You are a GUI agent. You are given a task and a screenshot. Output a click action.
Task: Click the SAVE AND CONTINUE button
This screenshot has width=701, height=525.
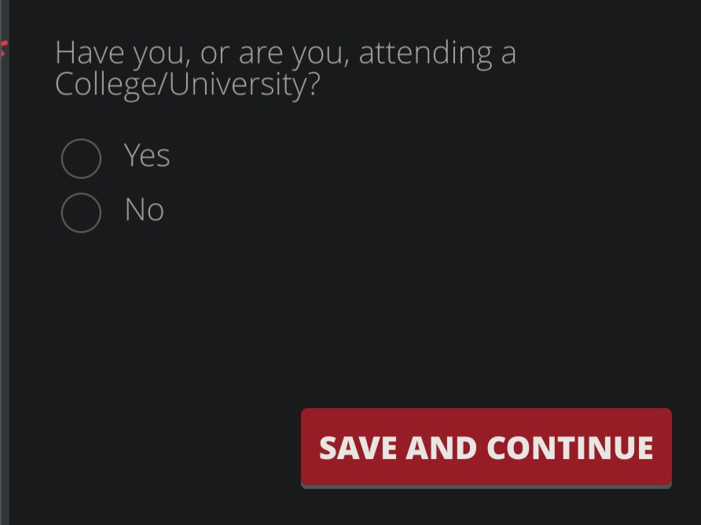[486, 447]
